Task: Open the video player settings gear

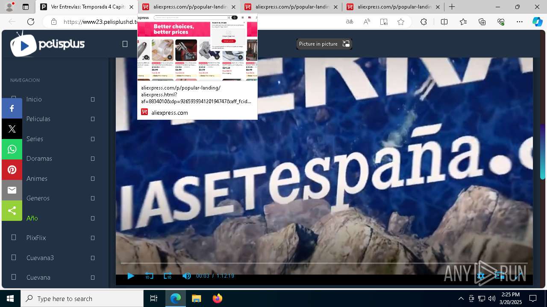Action: [481, 276]
